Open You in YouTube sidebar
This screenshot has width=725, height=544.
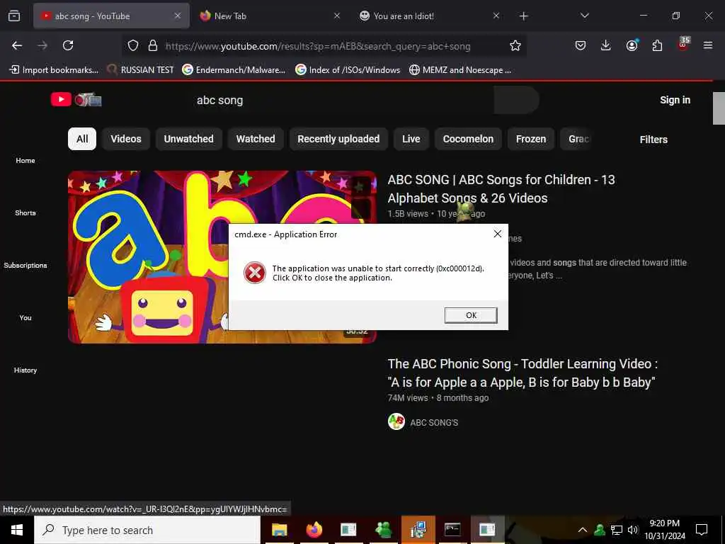point(25,318)
